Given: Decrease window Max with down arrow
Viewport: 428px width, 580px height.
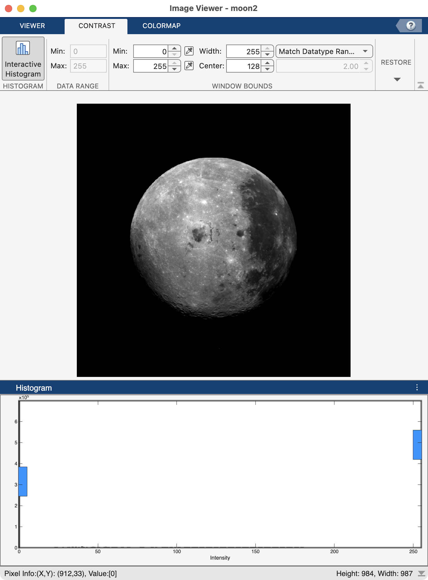Looking at the screenshot, I should 174,69.
